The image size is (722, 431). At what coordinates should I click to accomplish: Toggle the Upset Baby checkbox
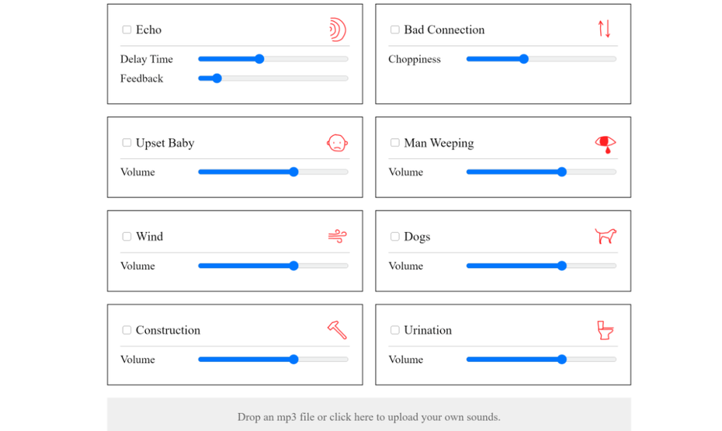(127, 143)
